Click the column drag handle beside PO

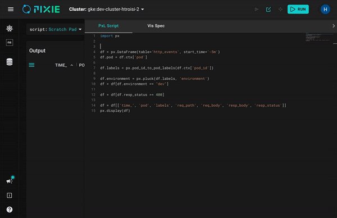click(76, 65)
